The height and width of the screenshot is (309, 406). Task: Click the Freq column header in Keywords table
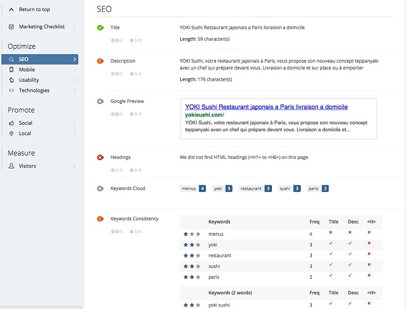[x=314, y=222]
